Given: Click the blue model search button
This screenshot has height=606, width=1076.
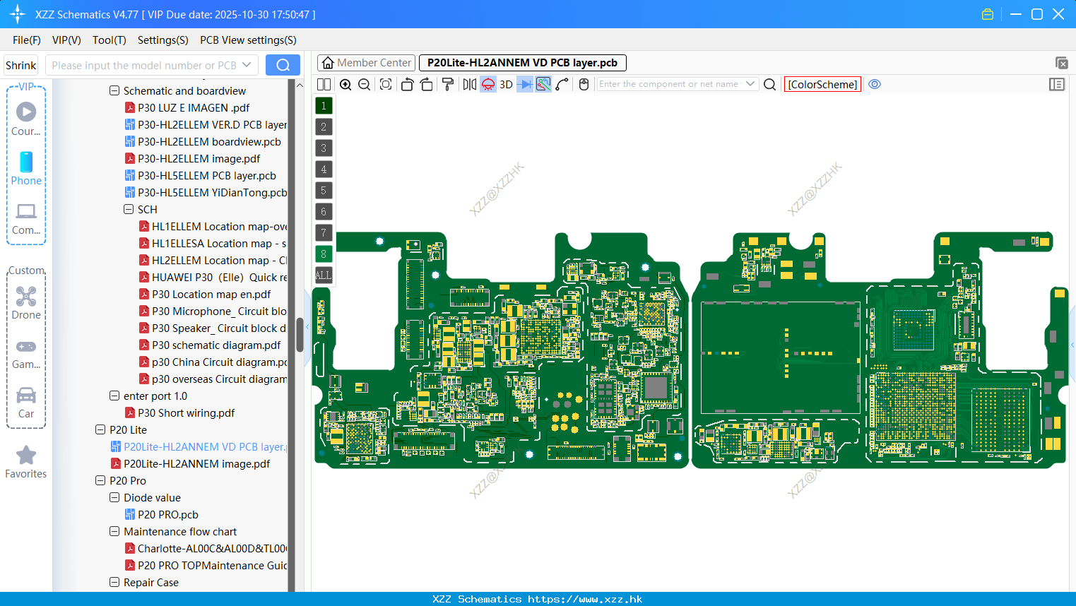Looking at the screenshot, I should coord(283,65).
